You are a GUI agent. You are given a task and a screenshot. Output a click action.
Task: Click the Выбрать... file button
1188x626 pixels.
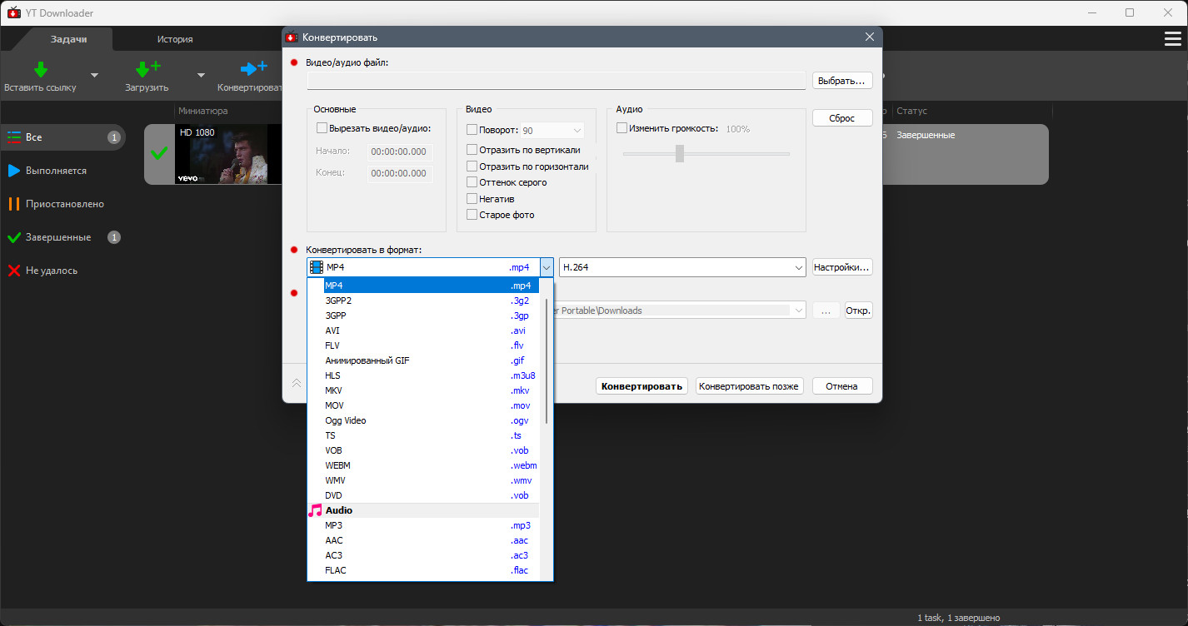842,81
